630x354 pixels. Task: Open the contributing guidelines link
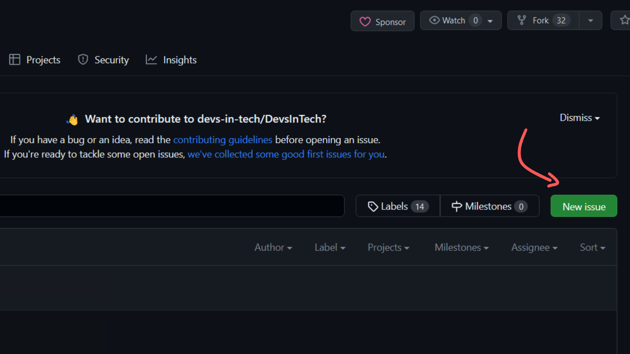click(x=222, y=140)
